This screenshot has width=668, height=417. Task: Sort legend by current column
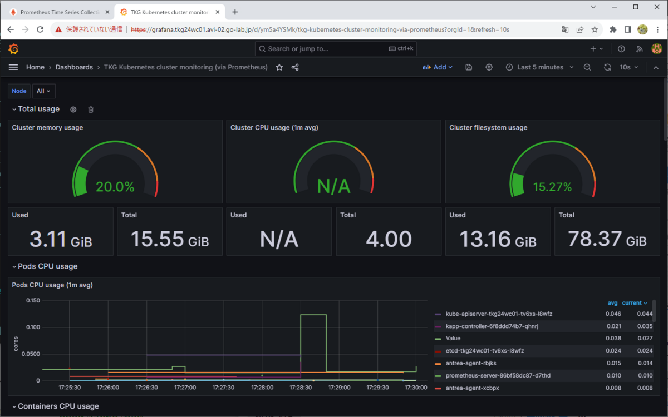(x=635, y=303)
